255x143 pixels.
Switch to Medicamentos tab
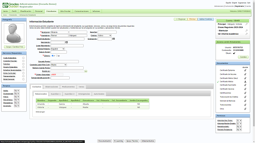(68, 87)
